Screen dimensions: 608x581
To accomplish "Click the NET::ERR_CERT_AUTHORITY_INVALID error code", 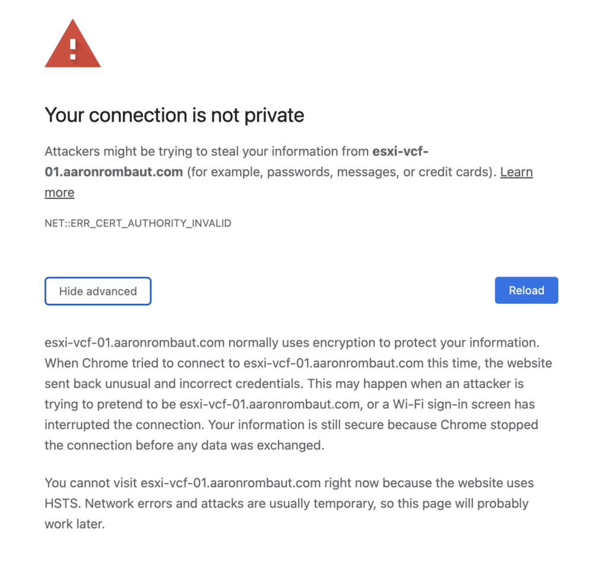I will (x=138, y=224).
